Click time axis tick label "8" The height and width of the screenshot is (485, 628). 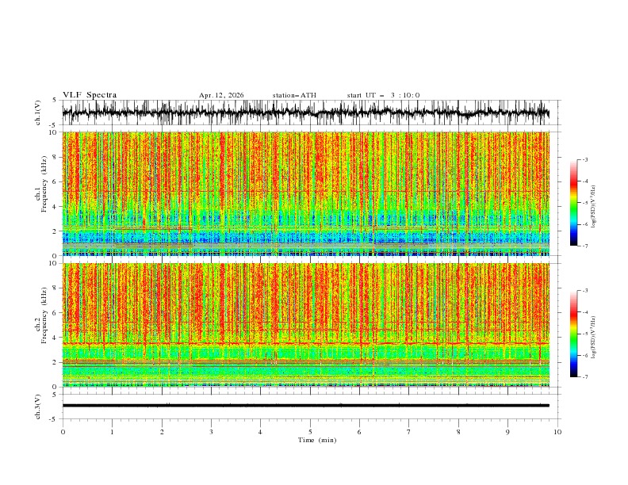[458, 432]
